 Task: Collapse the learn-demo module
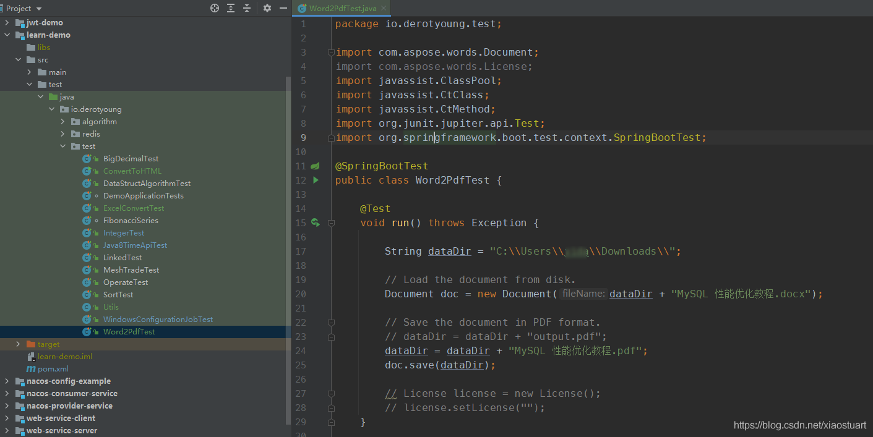click(7, 35)
